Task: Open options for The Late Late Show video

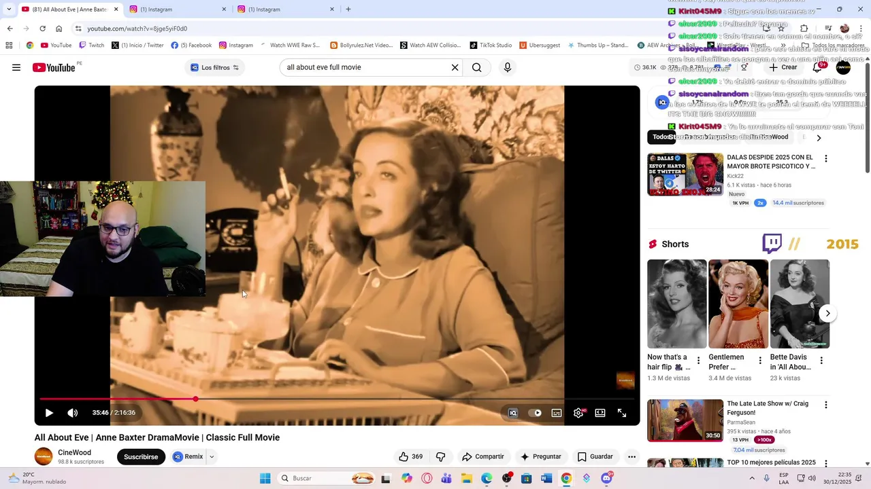Action: (x=826, y=405)
